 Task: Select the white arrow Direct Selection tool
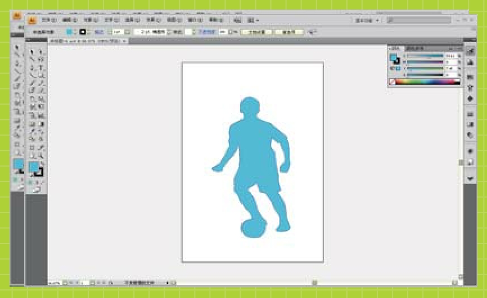pyautogui.click(x=42, y=51)
